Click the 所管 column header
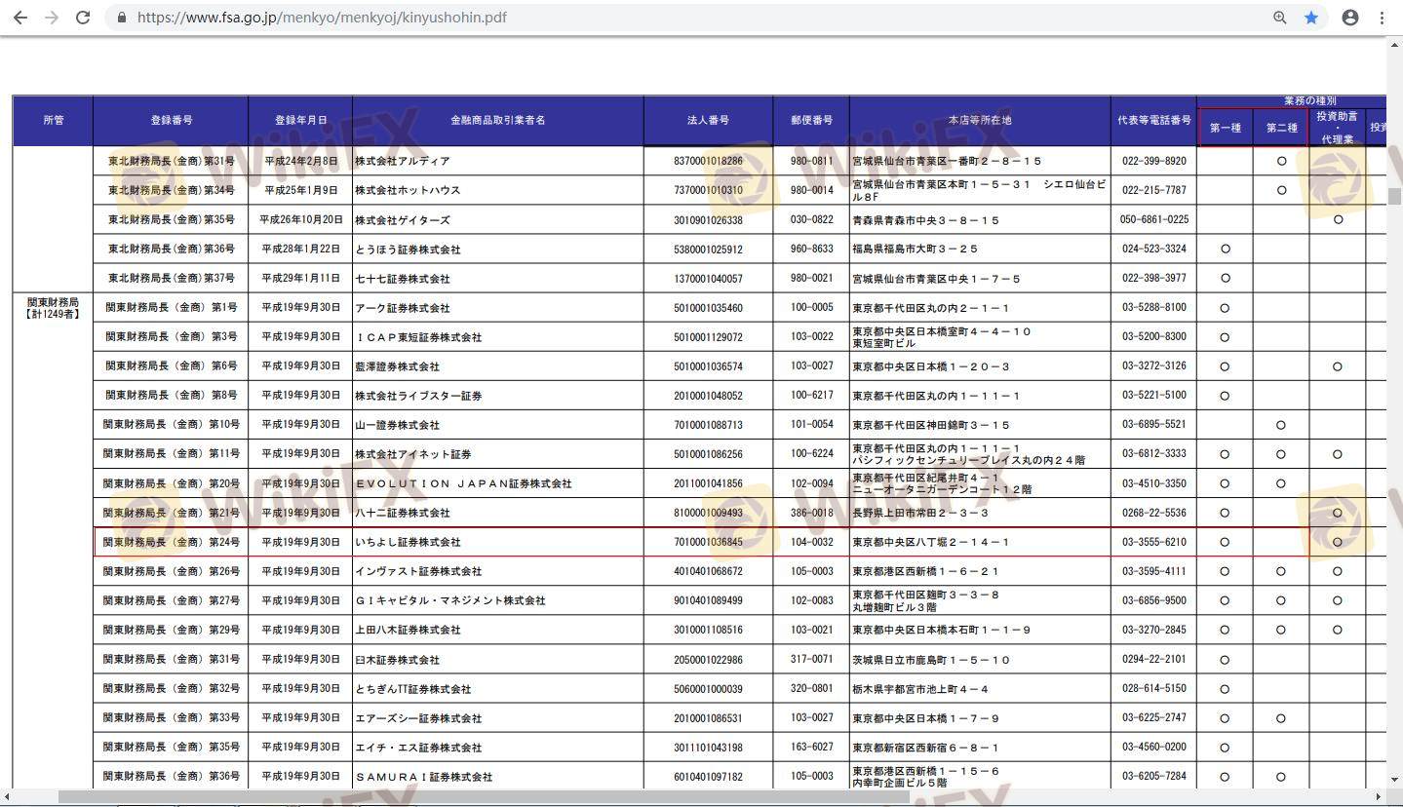Viewport: 1403px width, 807px height. point(53,121)
